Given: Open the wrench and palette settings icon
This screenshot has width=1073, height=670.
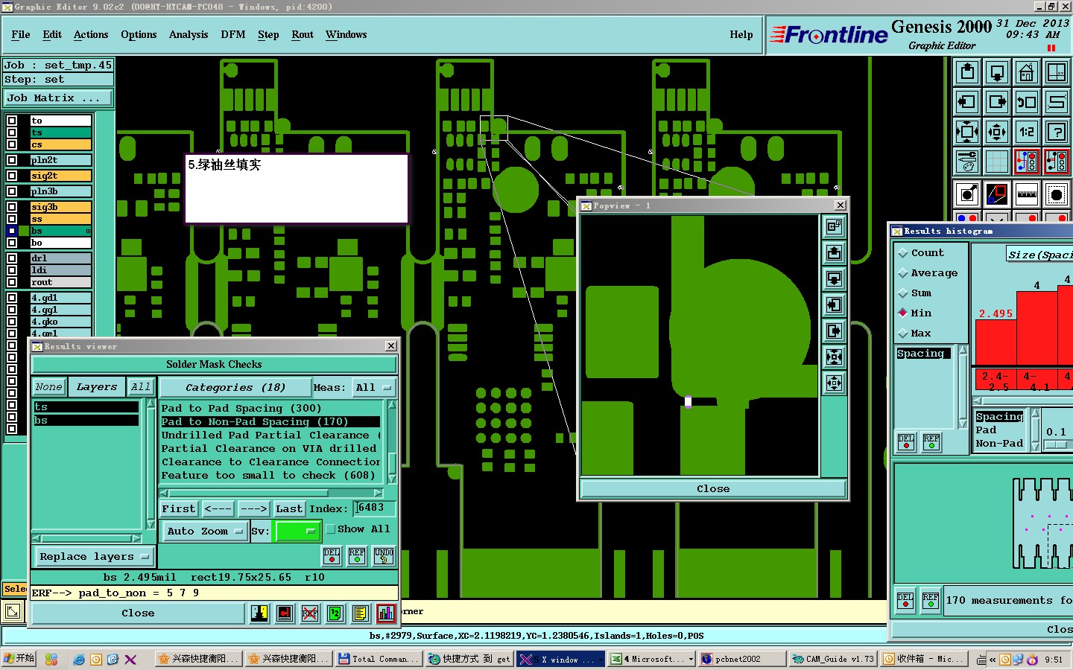Looking at the screenshot, I should point(967,162).
